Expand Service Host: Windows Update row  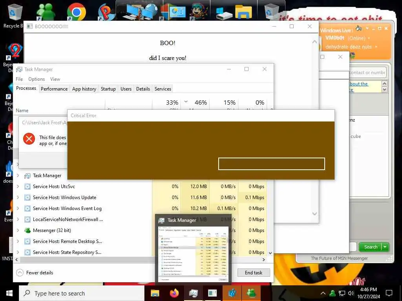(18, 198)
